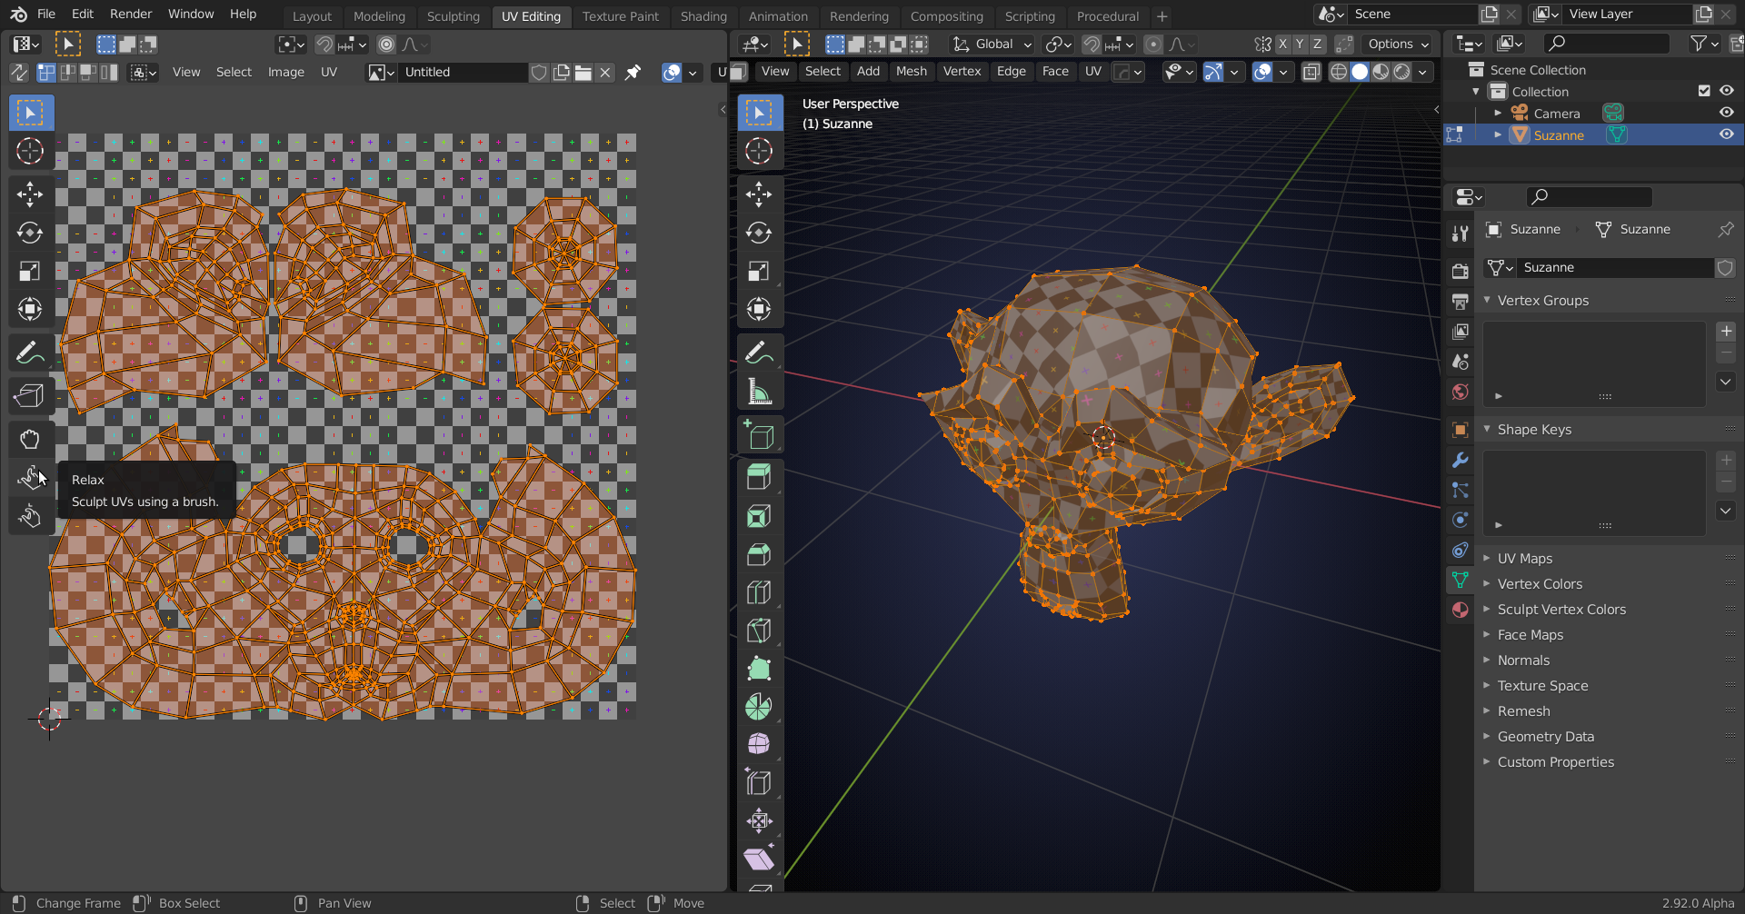Screen dimensions: 1745x914
Task: Add a new workspace tab
Action: [1162, 16]
